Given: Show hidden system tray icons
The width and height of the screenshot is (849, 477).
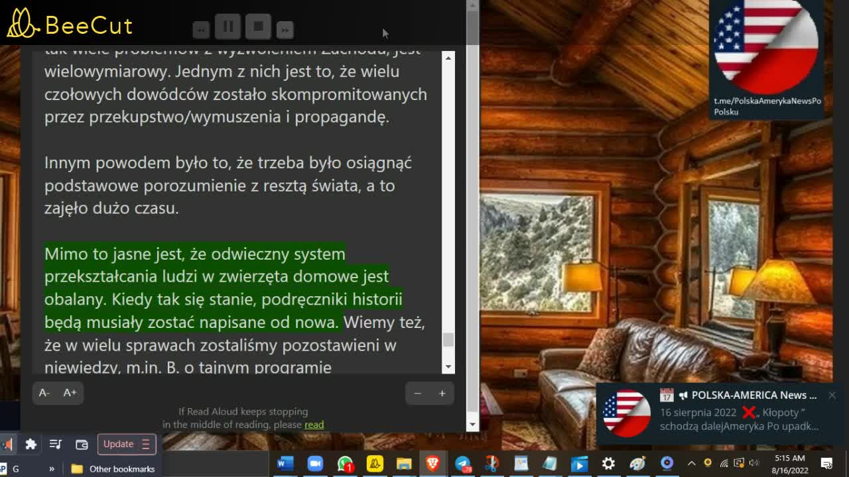Looking at the screenshot, I should pyautogui.click(x=691, y=464).
